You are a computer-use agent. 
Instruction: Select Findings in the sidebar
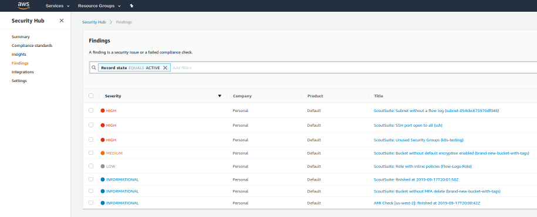(20, 63)
